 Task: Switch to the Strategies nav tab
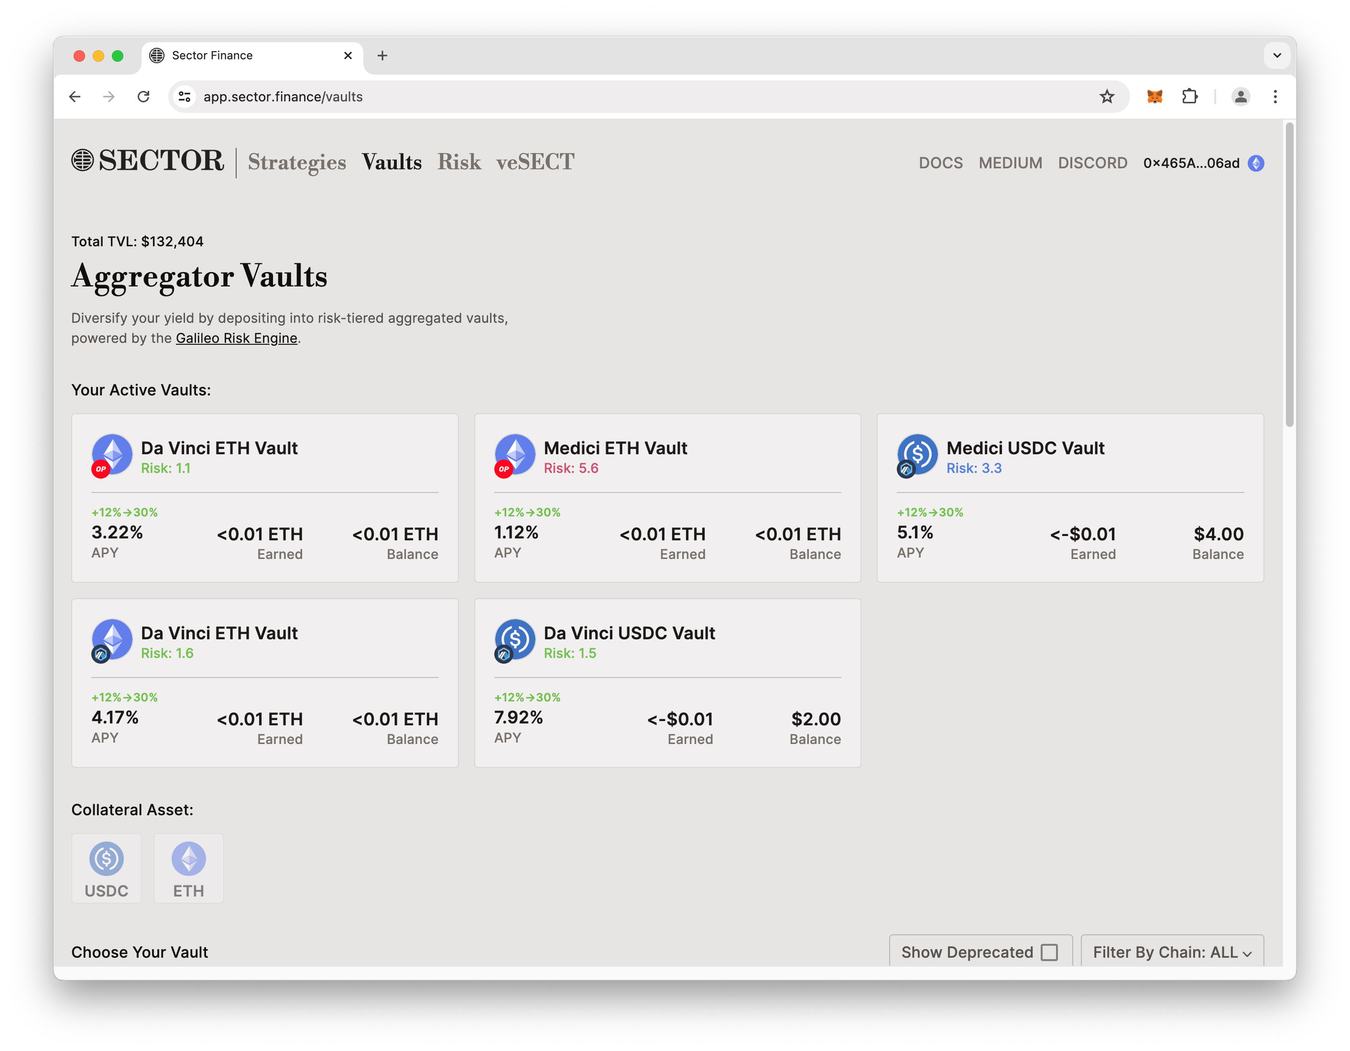[x=297, y=162]
